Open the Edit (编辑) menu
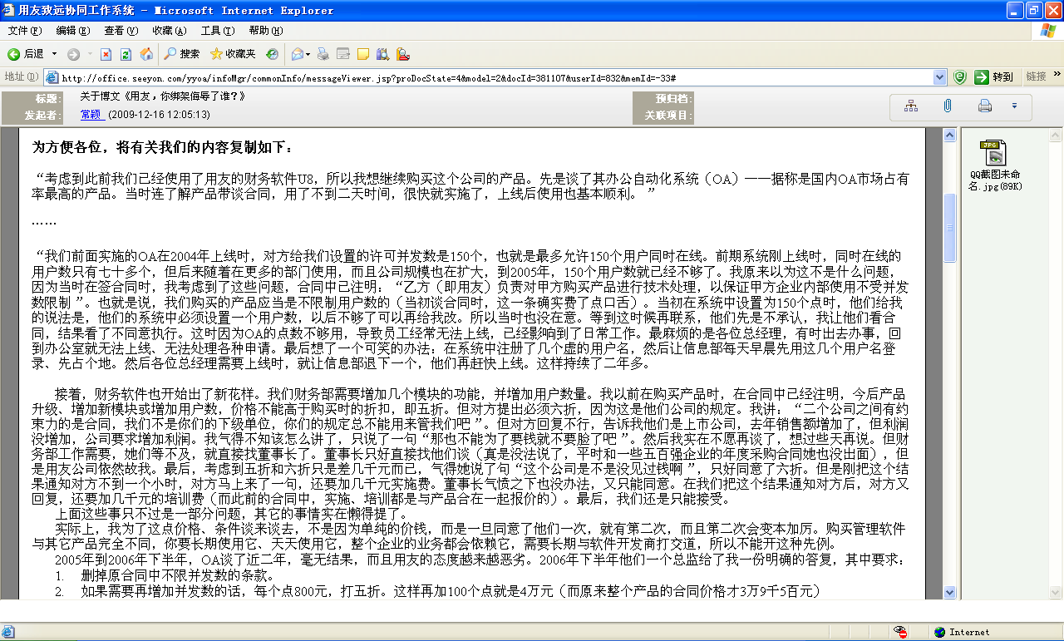1064x641 pixels. click(x=72, y=31)
